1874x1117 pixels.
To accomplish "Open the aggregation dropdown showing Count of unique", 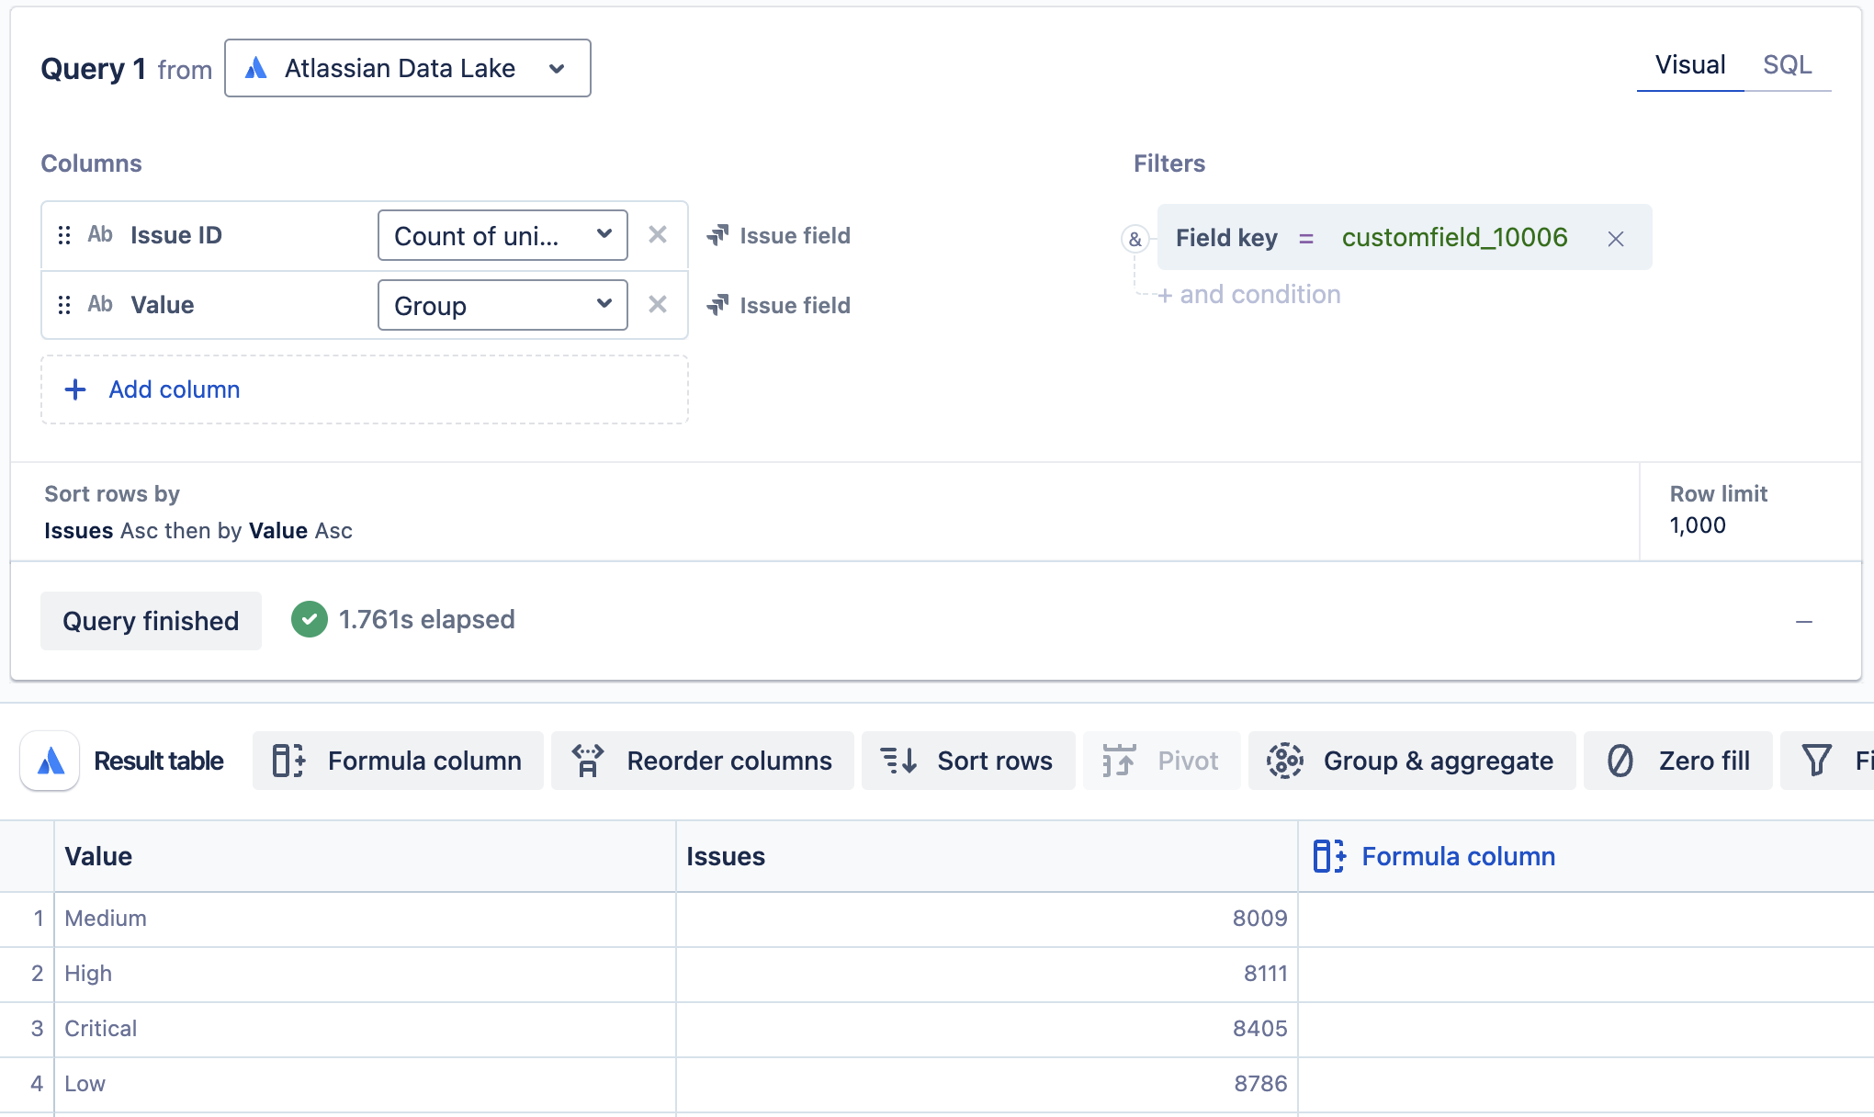I will pyautogui.click(x=502, y=235).
